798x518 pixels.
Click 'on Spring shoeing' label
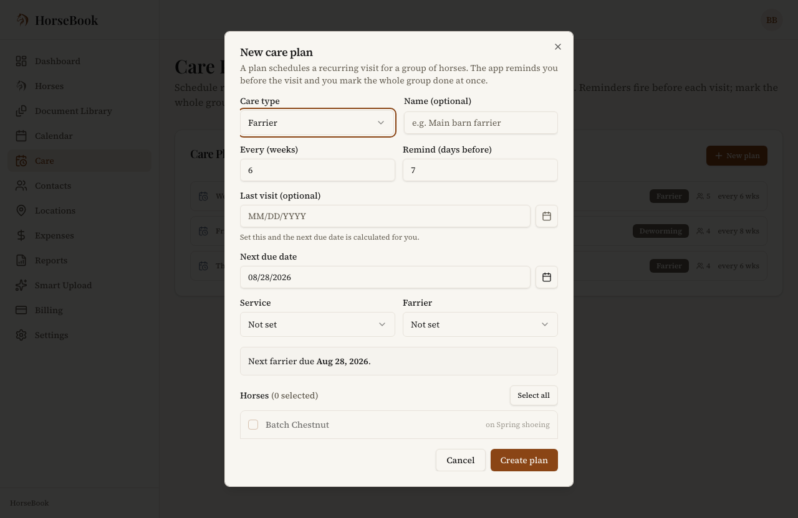517,425
